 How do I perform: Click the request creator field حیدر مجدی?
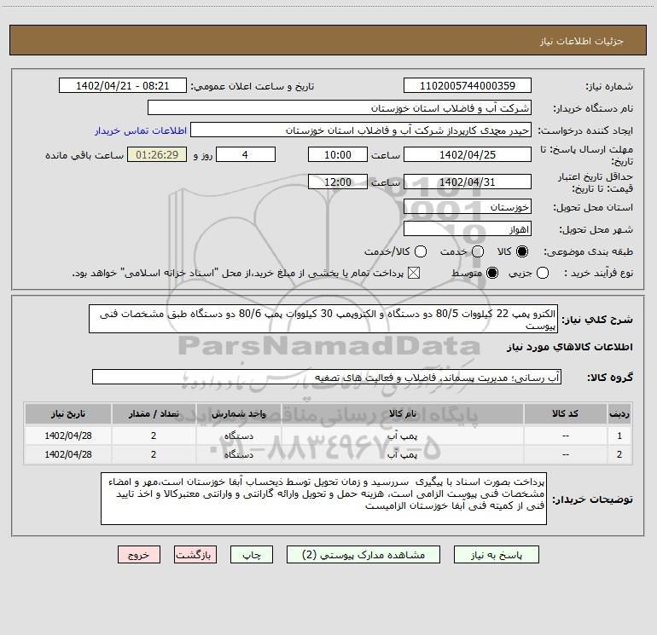361,130
